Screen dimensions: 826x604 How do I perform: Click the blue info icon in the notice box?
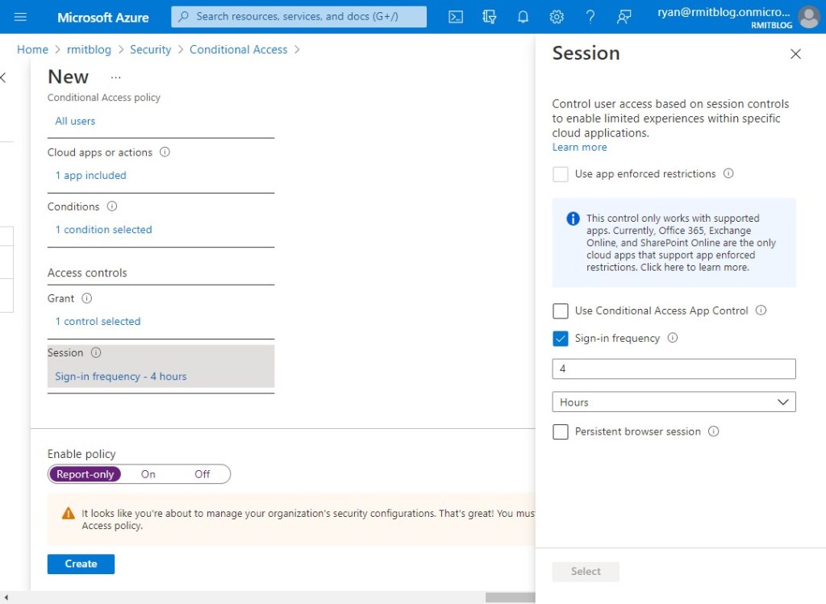tap(574, 219)
